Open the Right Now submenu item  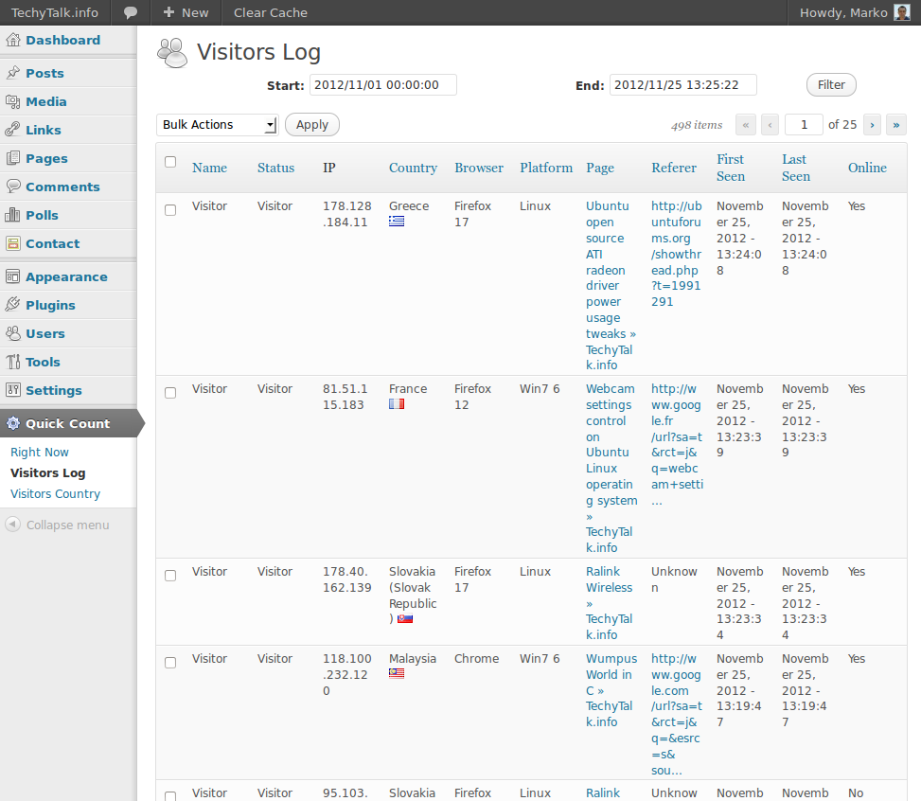pyautogui.click(x=40, y=452)
